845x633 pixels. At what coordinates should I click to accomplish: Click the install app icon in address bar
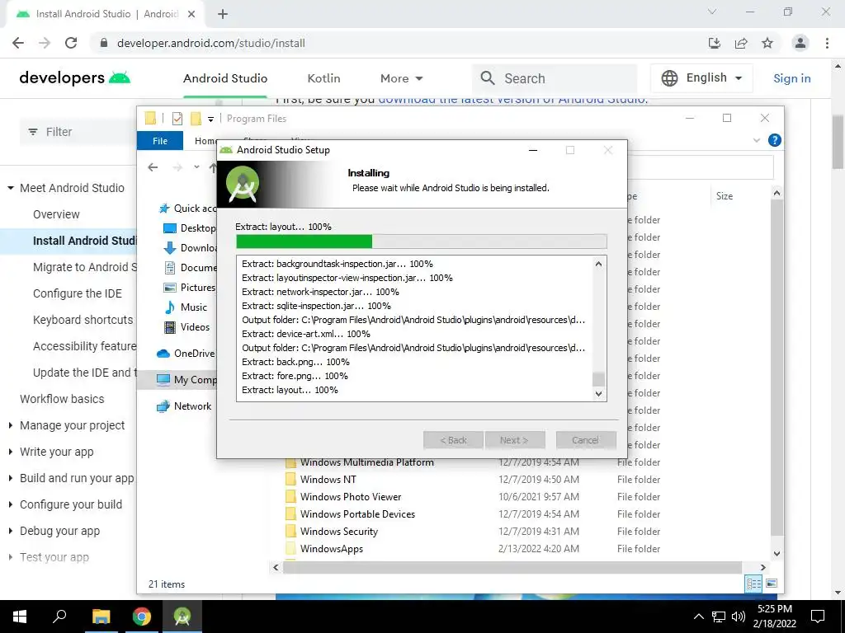(715, 43)
